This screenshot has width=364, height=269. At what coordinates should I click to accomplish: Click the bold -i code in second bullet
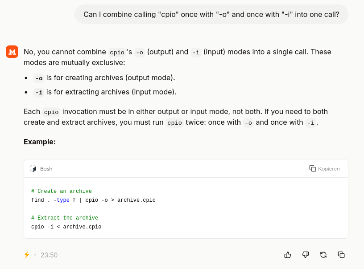click(39, 92)
